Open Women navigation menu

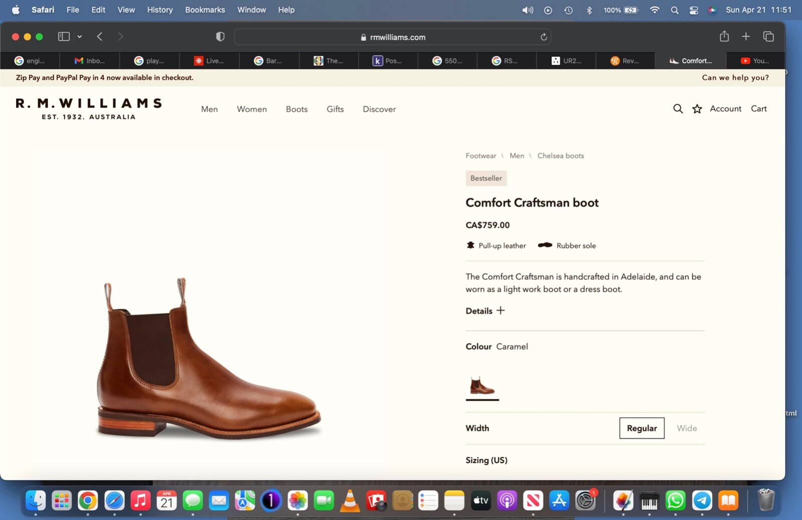[x=252, y=109]
